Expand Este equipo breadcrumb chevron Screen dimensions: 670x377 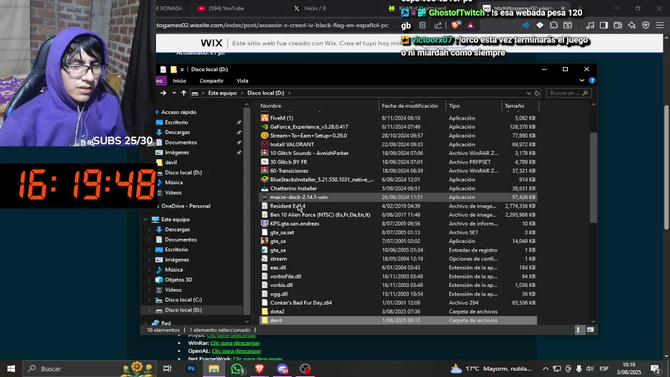pyautogui.click(x=242, y=93)
